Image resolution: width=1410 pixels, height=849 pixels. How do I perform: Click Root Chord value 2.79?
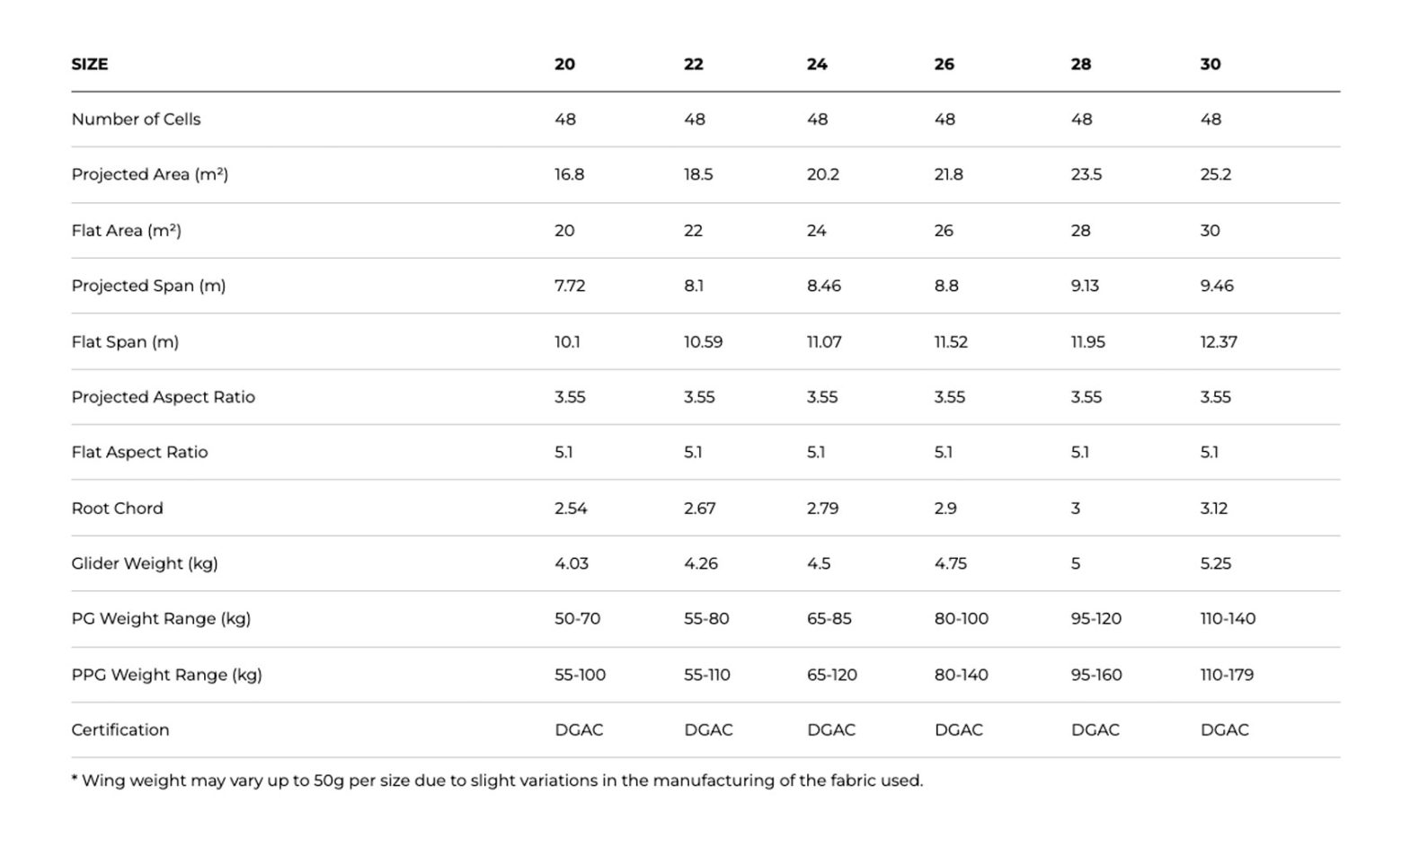coord(822,509)
